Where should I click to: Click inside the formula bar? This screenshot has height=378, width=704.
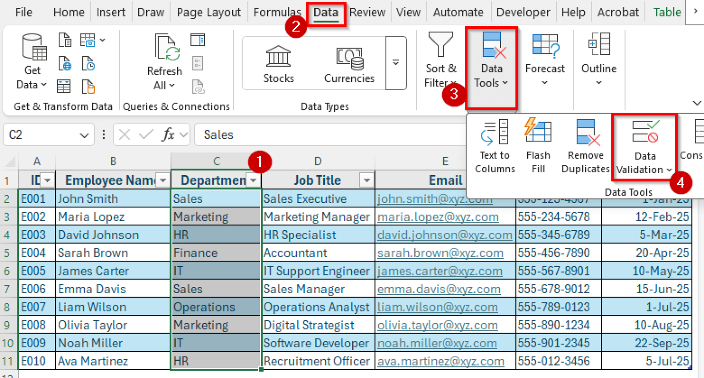[321, 134]
